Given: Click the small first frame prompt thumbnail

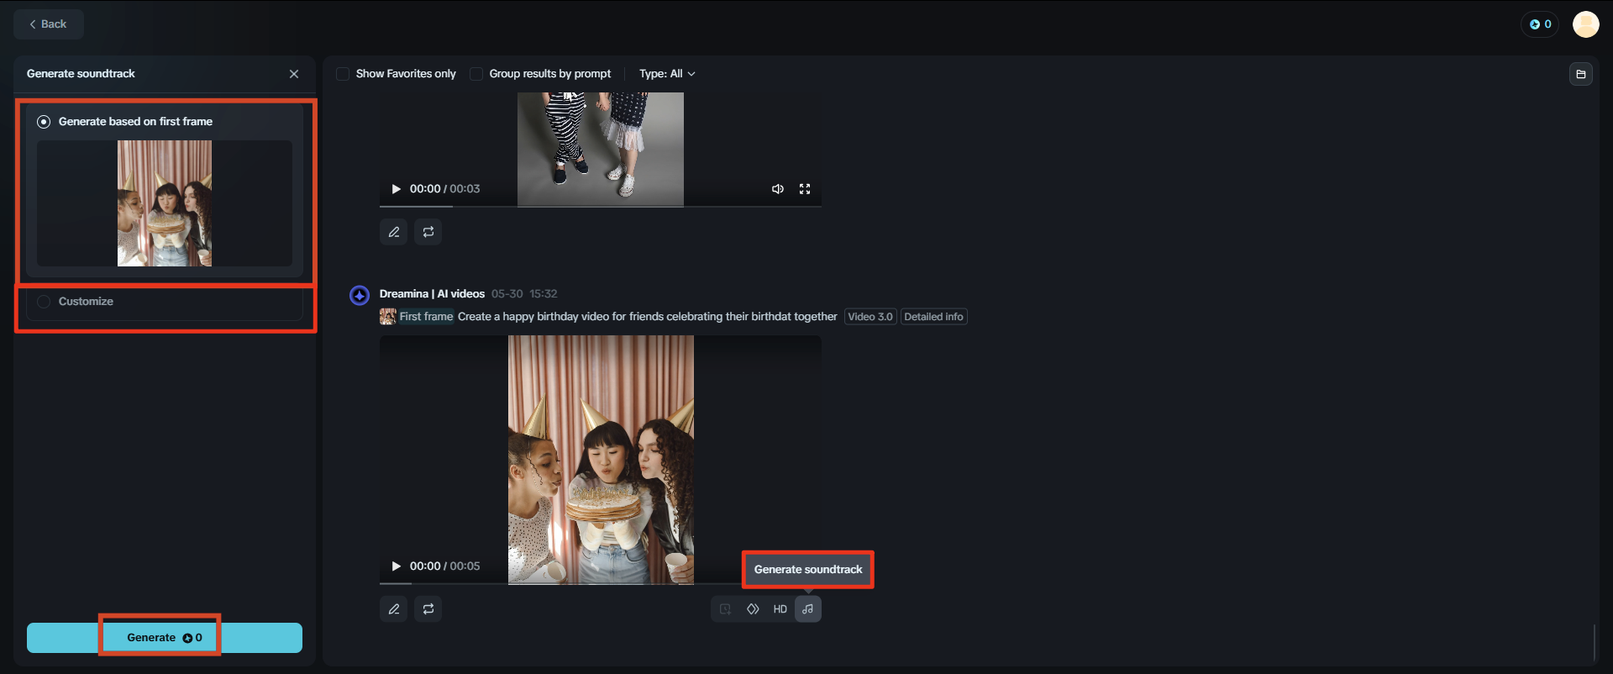Looking at the screenshot, I should coord(387,317).
